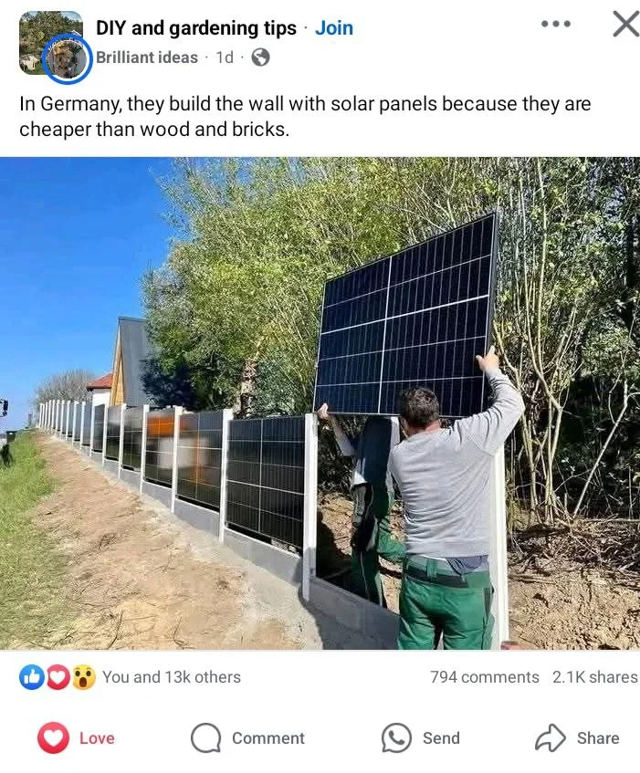Toggle the Love reaction heart icon
This screenshot has height=773, width=640.
click(53, 738)
